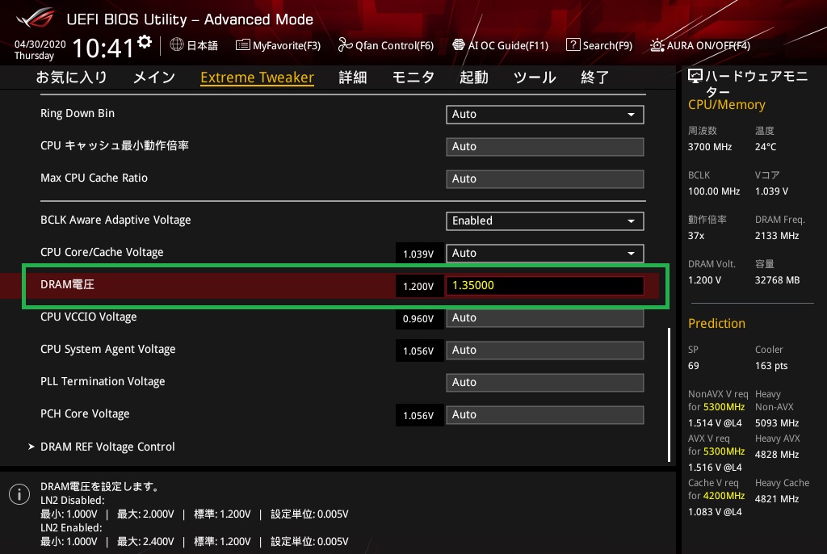Click CPU キャッシュ最小動作倍率 Auto field
Image resolution: width=827 pixels, height=554 pixels.
click(545, 147)
